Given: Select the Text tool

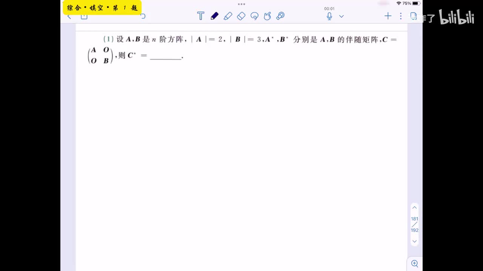Looking at the screenshot, I should point(201,16).
